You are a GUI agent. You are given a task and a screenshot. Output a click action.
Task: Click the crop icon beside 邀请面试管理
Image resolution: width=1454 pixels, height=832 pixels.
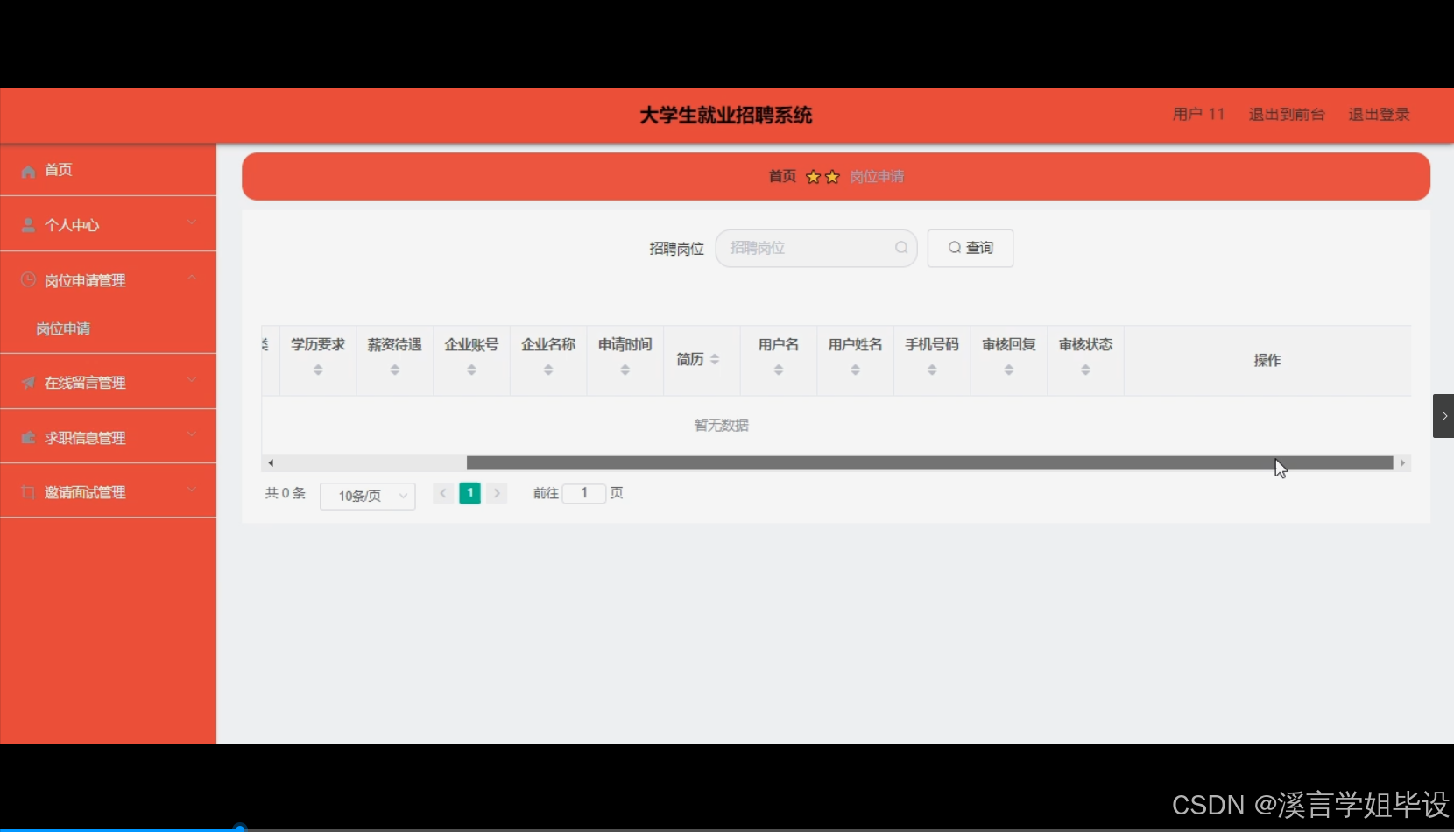click(x=28, y=492)
